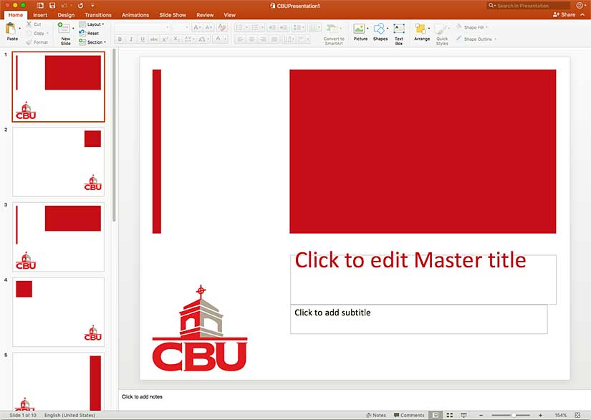Switch to Normal view in status bar
This screenshot has width=591, height=420.
click(436, 415)
